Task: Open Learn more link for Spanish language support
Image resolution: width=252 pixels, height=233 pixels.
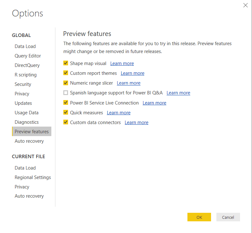Action: coord(178,93)
